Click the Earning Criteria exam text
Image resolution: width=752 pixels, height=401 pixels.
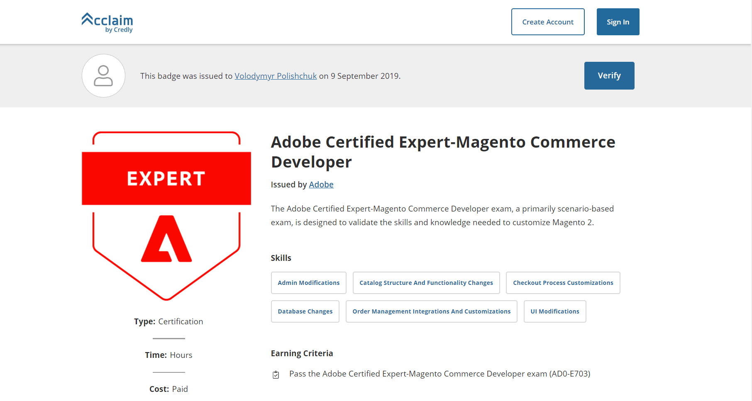(439, 374)
